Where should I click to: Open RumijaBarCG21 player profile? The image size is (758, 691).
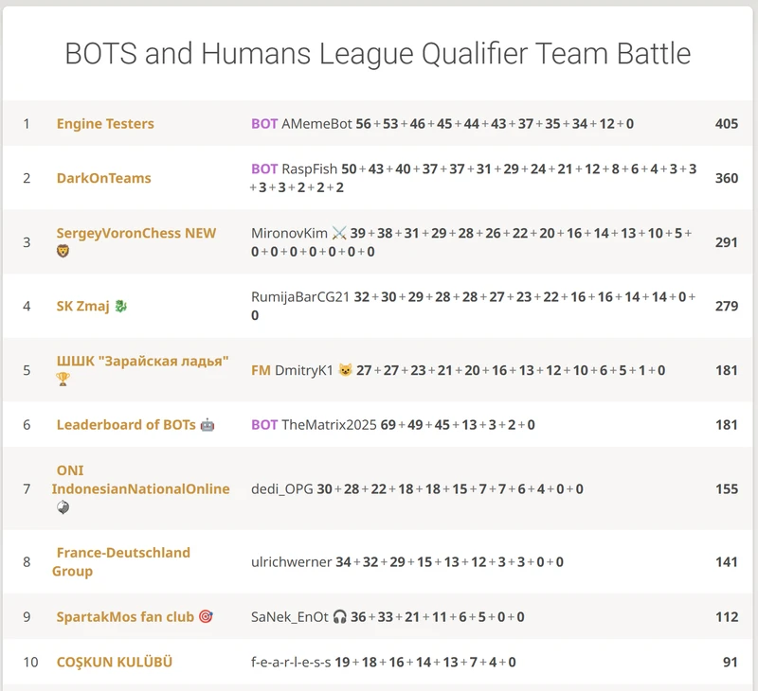tap(300, 296)
